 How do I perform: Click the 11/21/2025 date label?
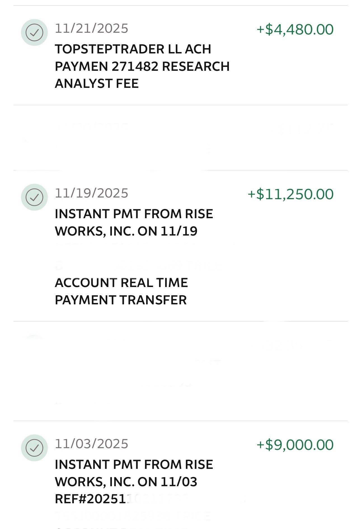pos(92,29)
